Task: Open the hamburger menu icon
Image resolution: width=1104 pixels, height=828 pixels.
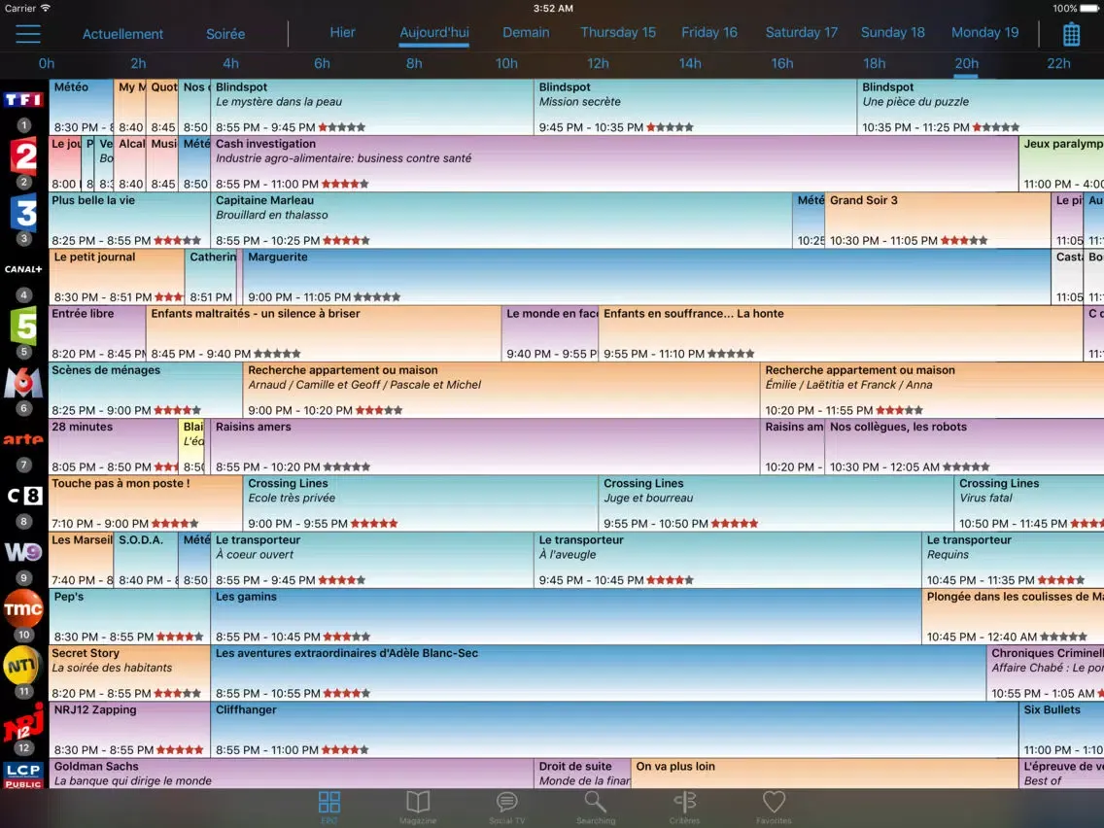Action: [x=28, y=34]
